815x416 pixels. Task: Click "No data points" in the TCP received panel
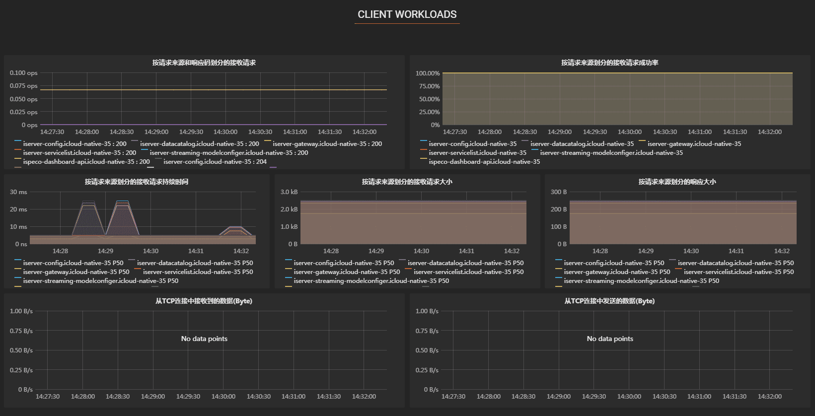pos(204,339)
